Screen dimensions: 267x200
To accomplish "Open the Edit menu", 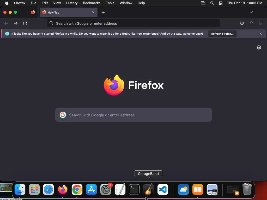I will (x=45, y=3).
